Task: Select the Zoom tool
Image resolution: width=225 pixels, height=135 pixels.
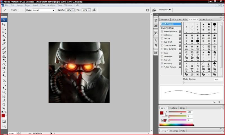Action: point(4,108)
